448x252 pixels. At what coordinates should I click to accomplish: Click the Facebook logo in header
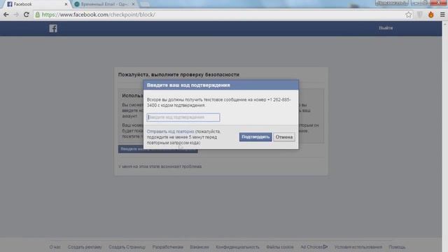point(53,28)
